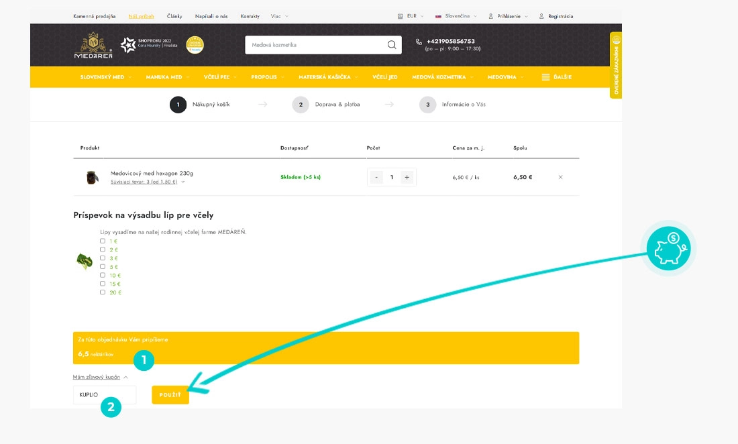
Task: Tick the 2 € contribution checkbox
Action: (x=103, y=249)
